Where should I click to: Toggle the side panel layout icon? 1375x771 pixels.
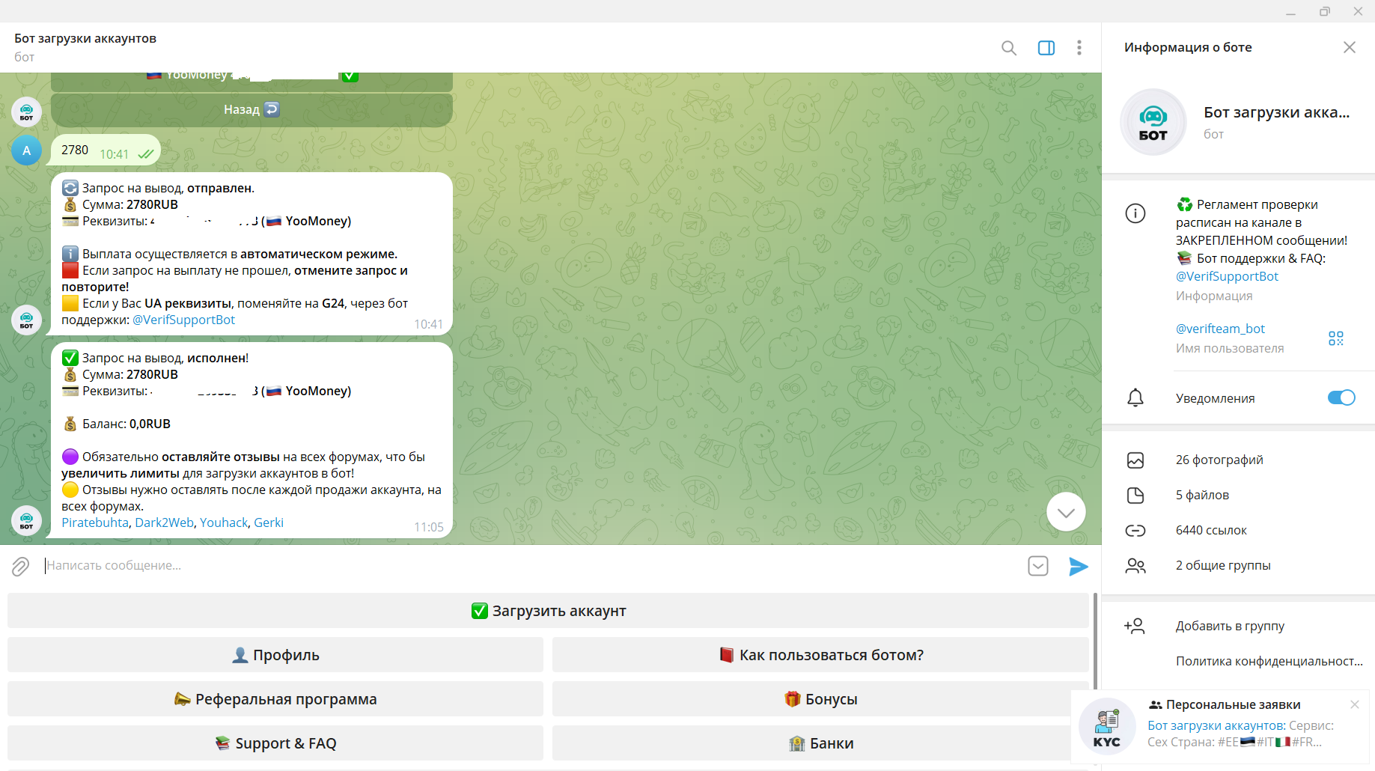tap(1046, 48)
